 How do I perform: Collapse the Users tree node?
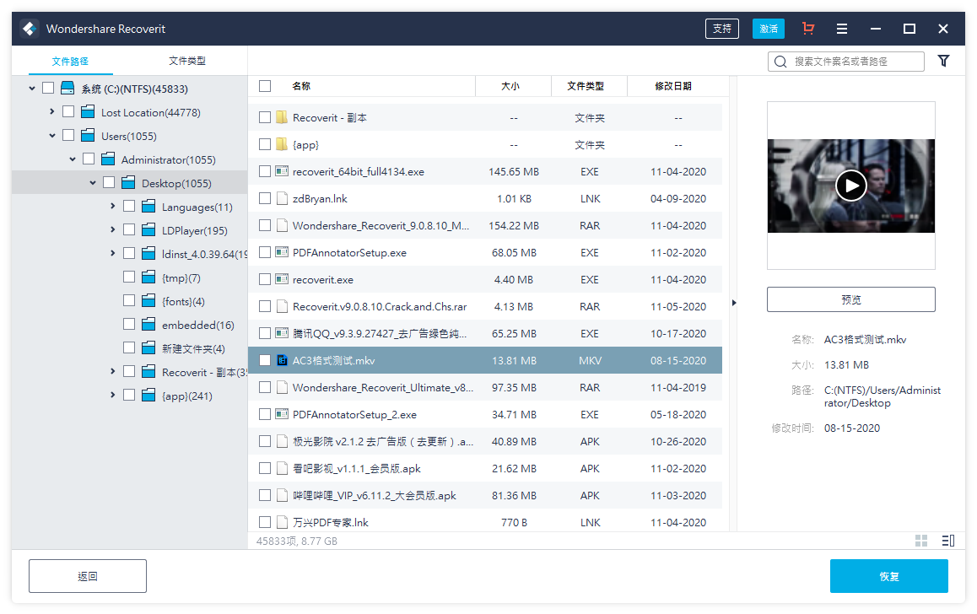click(x=52, y=135)
